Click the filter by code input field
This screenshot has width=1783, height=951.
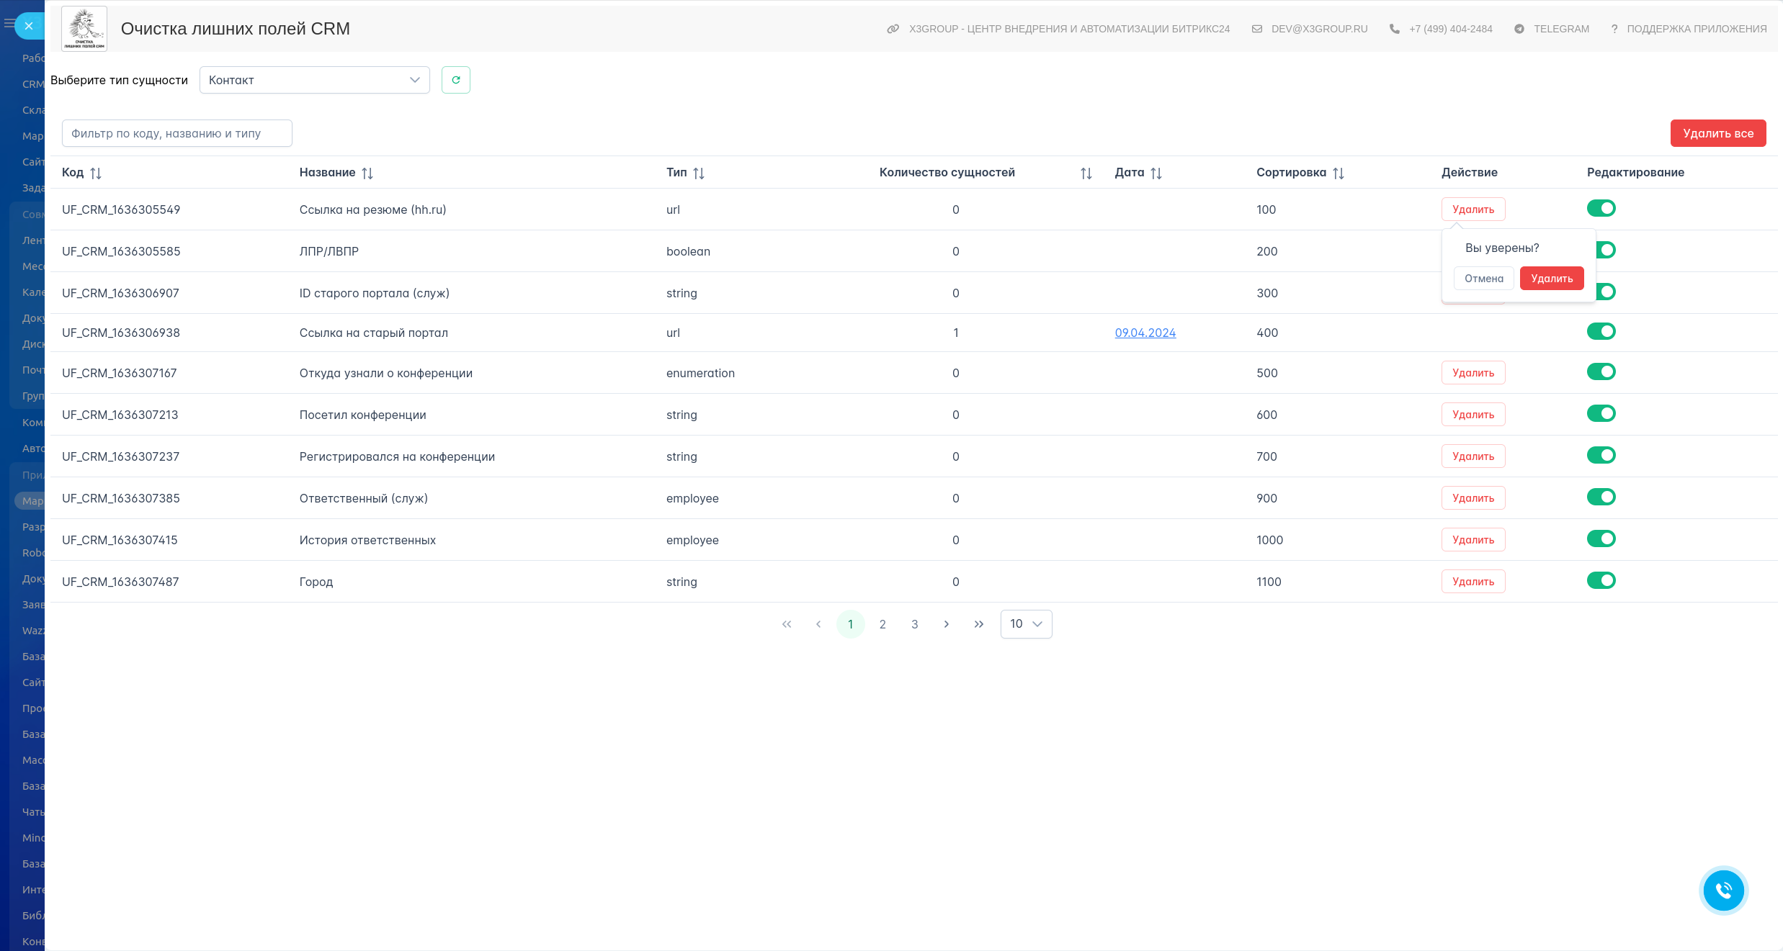pyautogui.click(x=176, y=133)
